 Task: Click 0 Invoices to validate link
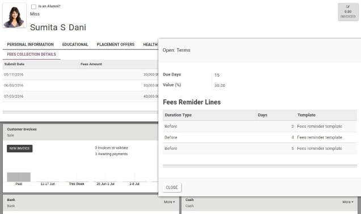click(111, 148)
